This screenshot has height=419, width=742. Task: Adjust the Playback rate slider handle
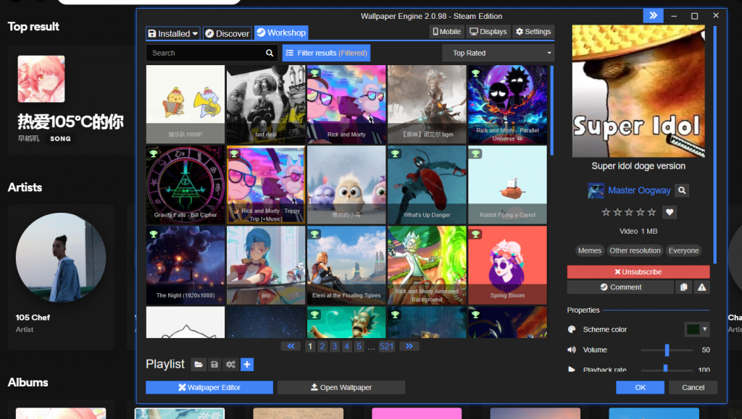(665, 368)
